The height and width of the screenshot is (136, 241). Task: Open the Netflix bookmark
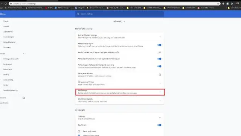[49, 8]
